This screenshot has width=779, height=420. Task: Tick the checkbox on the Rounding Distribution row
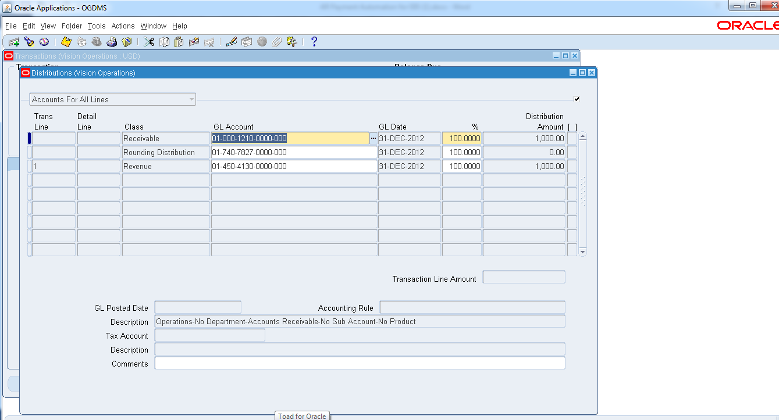pos(572,152)
